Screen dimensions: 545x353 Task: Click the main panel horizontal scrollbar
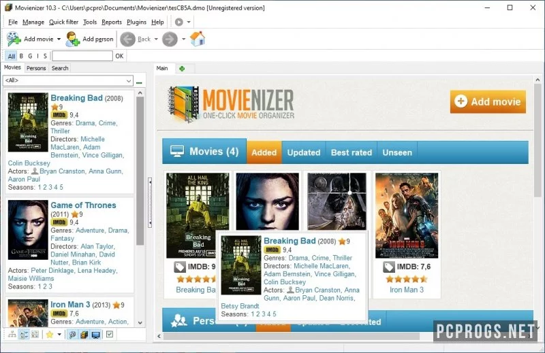click(292, 336)
